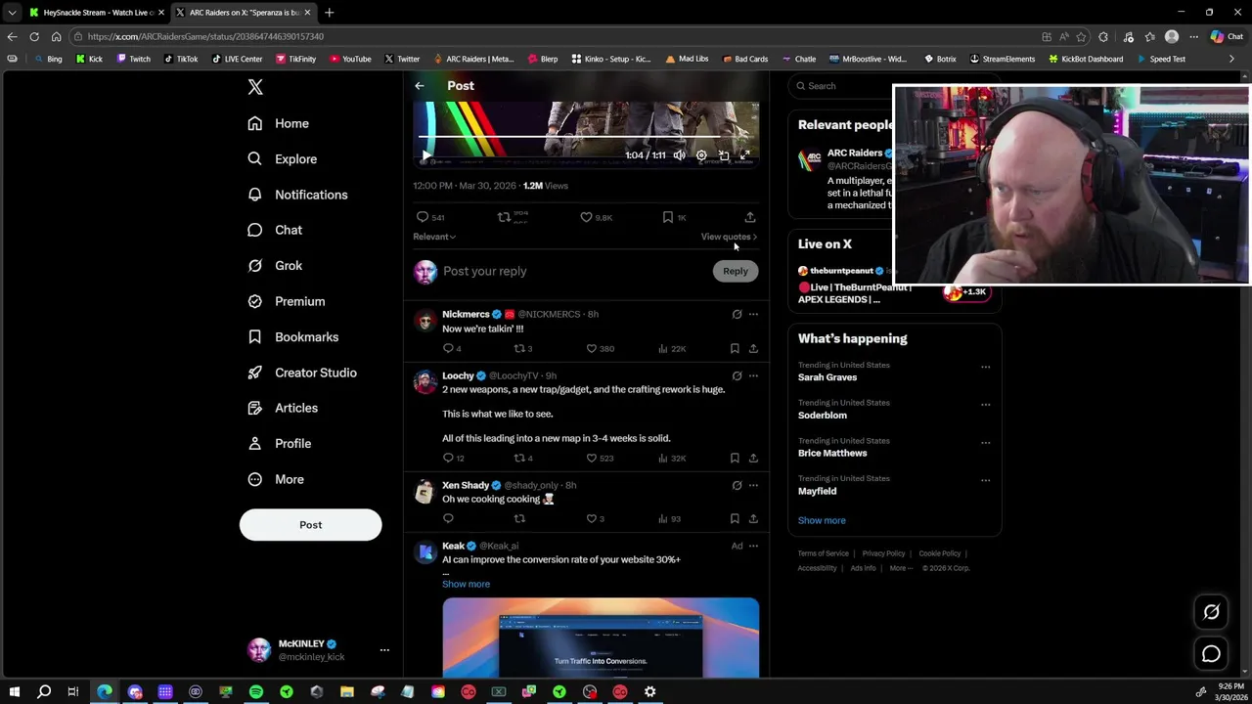Open Nickmercs profile name

pos(466,314)
